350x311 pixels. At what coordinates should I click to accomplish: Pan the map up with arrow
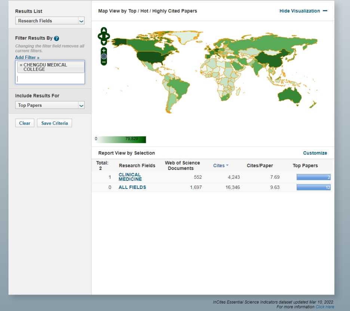click(x=104, y=30)
